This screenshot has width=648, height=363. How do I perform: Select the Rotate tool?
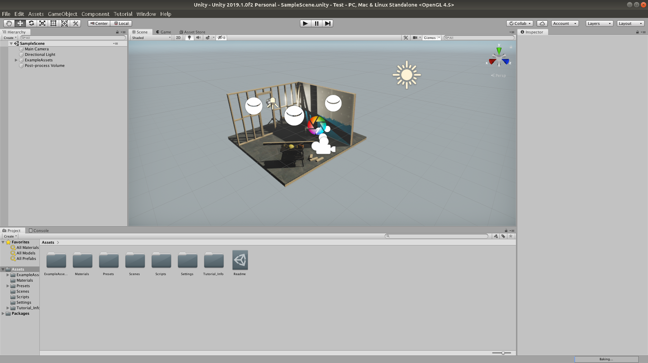click(x=31, y=23)
